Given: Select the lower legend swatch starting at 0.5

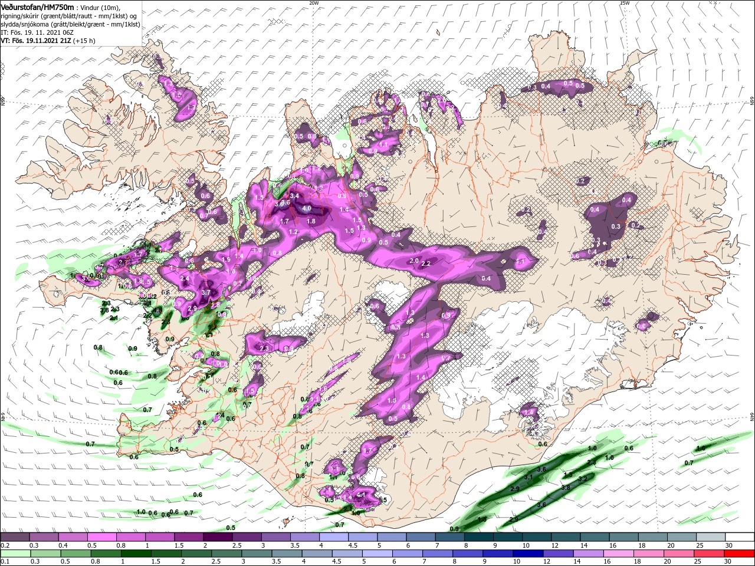Looking at the screenshot, I should coord(75,554).
